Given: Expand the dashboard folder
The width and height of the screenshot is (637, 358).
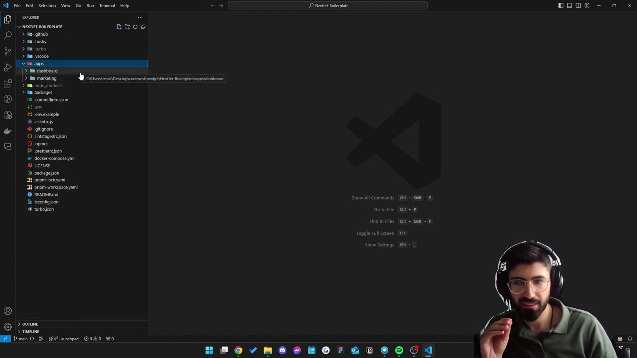Looking at the screenshot, I should point(82,71).
